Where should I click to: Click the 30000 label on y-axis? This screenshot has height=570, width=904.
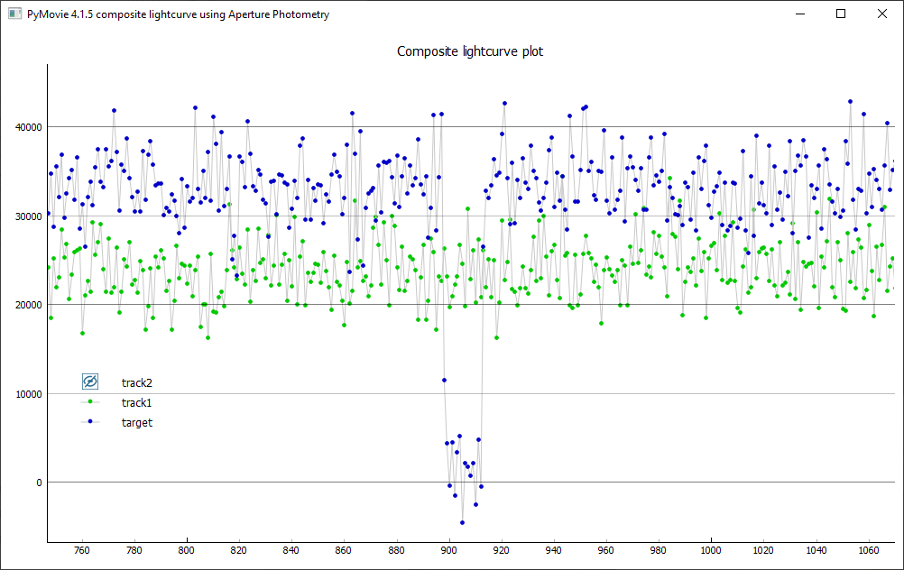click(x=23, y=216)
